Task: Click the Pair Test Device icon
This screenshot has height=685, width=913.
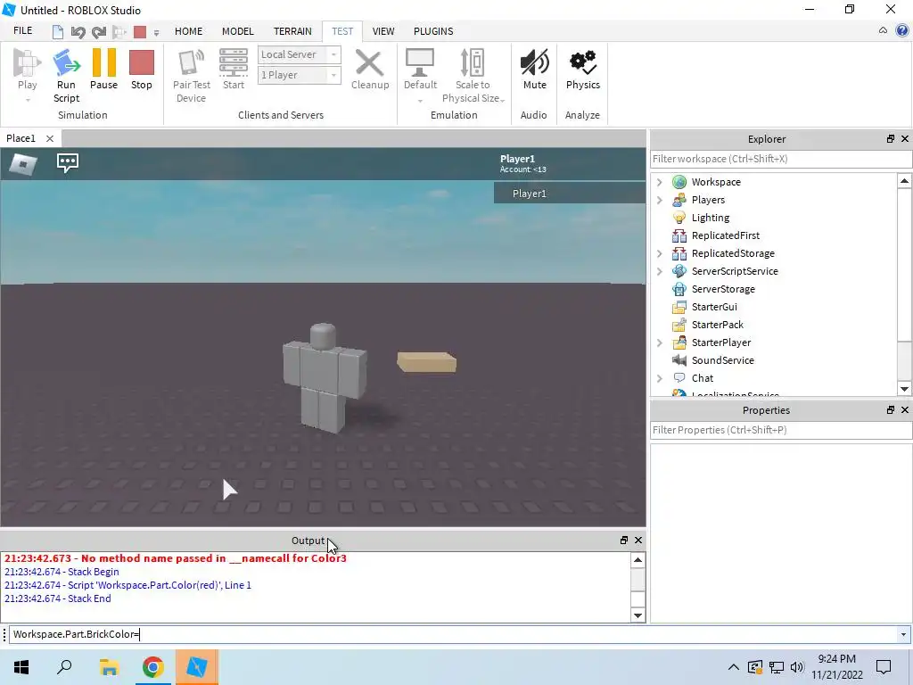Action: pyautogui.click(x=191, y=63)
